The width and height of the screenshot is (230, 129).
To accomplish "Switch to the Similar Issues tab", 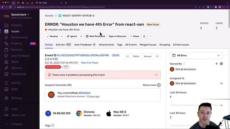I will pos(181,45).
